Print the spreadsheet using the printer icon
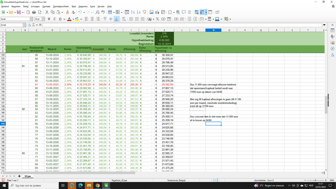 pyautogui.click(x=34, y=12)
